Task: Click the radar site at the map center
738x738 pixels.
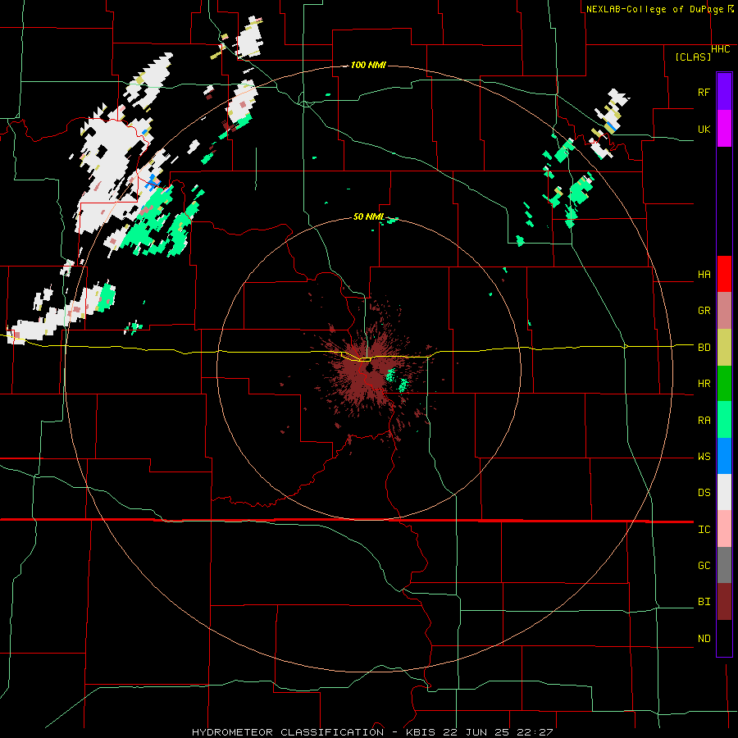Action: [368, 367]
